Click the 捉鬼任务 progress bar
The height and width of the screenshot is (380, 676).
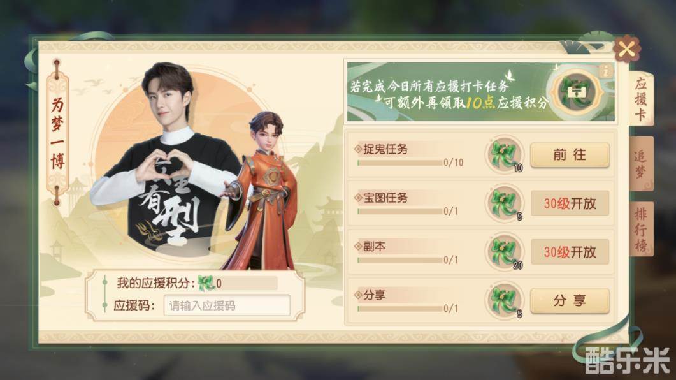400,163
